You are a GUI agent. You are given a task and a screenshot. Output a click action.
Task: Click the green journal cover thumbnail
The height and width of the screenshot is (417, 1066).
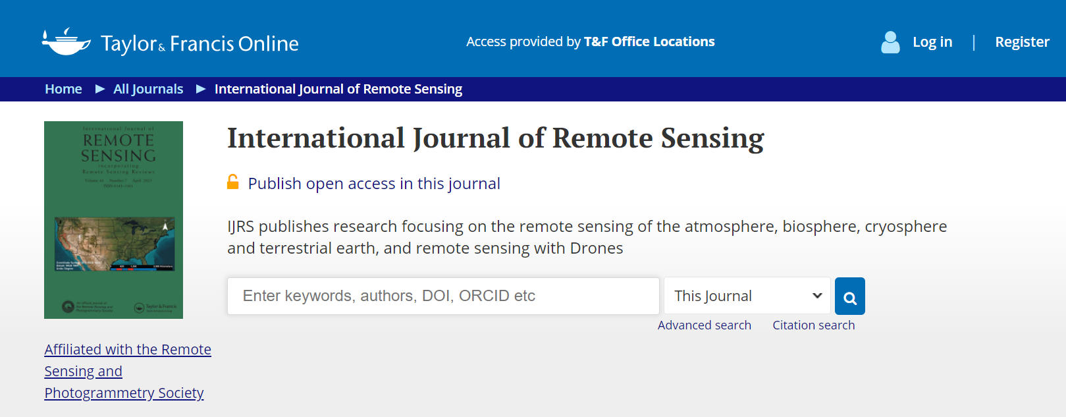pyautogui.click(x=113, y=220)
